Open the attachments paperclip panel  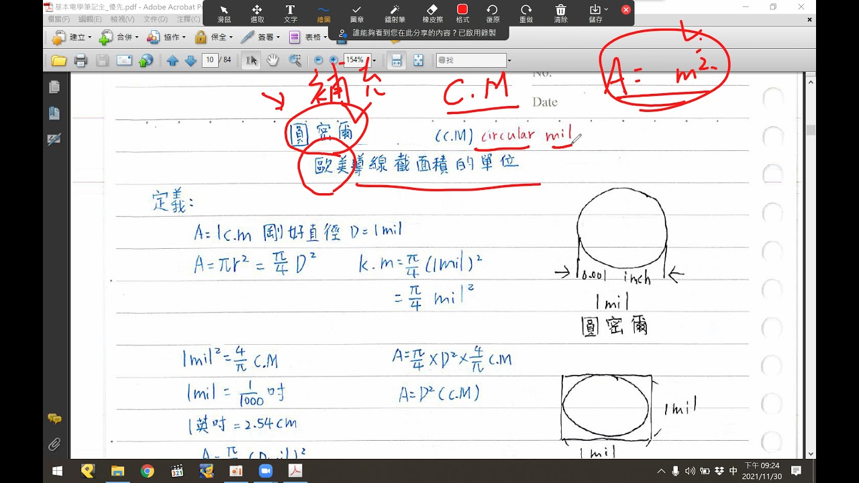54,444
